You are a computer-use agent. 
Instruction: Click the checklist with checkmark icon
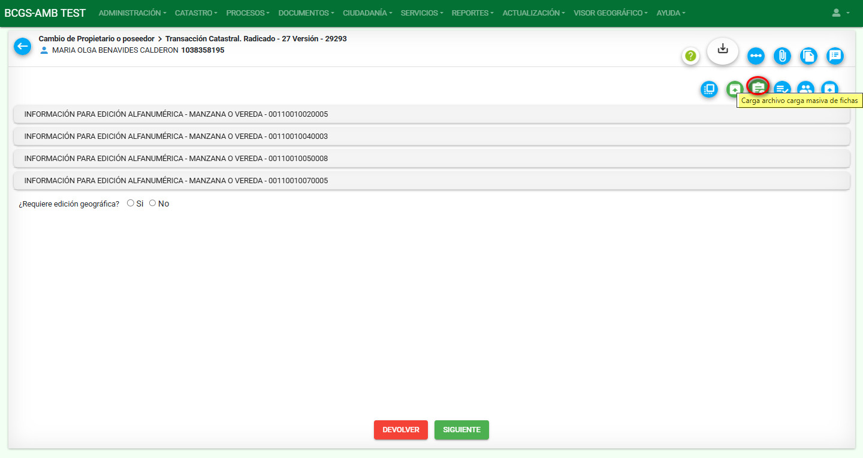click(x=782, y=89)
